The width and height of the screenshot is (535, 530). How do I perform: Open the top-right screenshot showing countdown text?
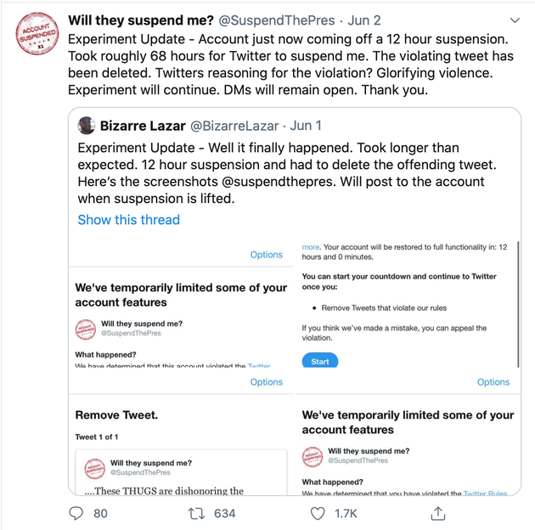(x=408, y=304)
